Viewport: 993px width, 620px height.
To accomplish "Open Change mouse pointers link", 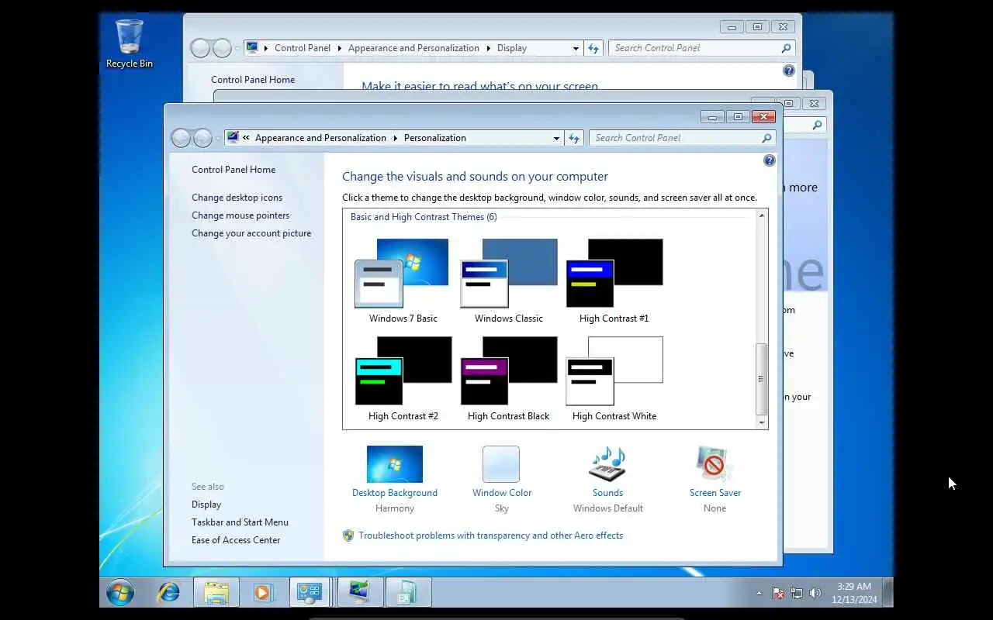I will (x=240, y=215).
